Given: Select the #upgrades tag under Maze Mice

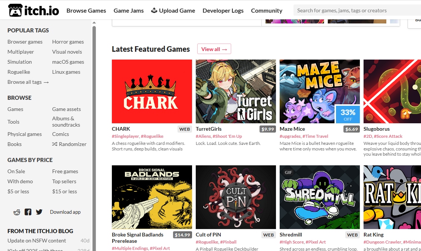Looking at the screenshot, I should 290,136.
